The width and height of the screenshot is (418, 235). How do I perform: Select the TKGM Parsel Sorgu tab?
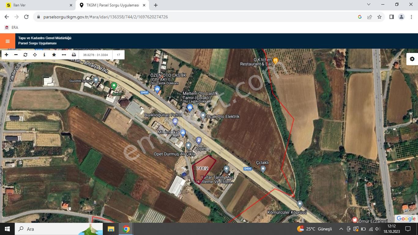[112, 5]
